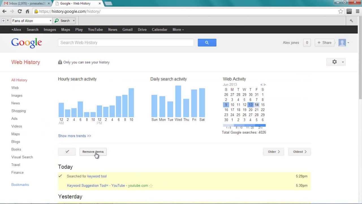
Task: Jump to Oldest history page
Action: 299,152
